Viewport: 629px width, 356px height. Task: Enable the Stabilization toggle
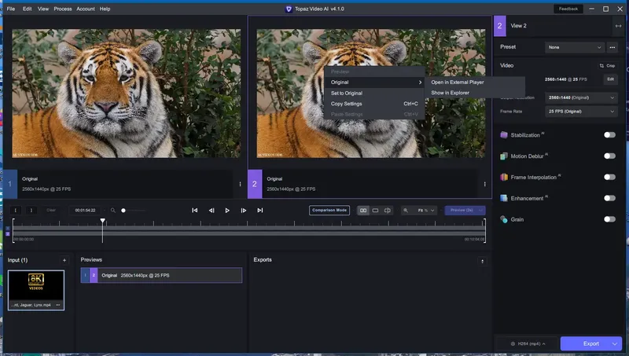tap(609, 135)
